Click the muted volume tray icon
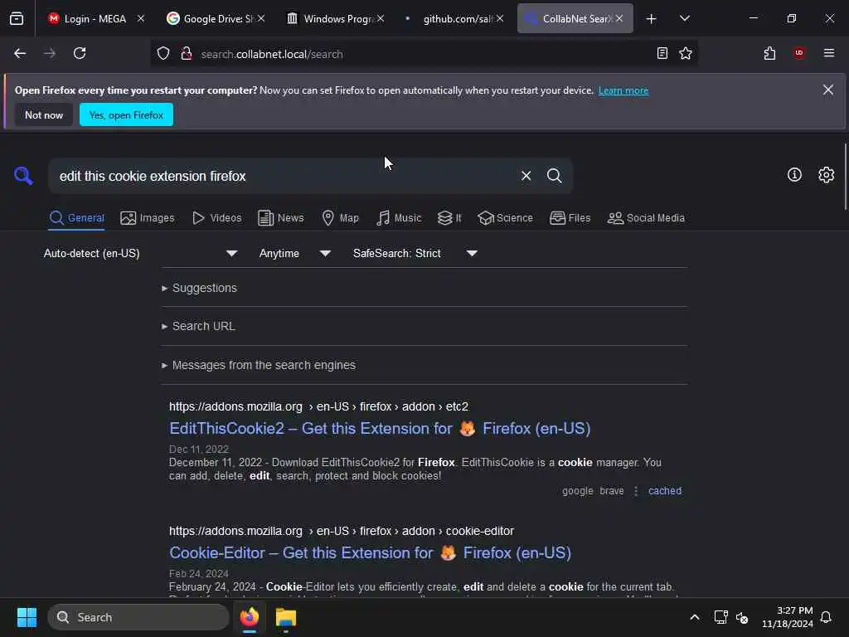849x637 pixels. click(x=742, y=617)
